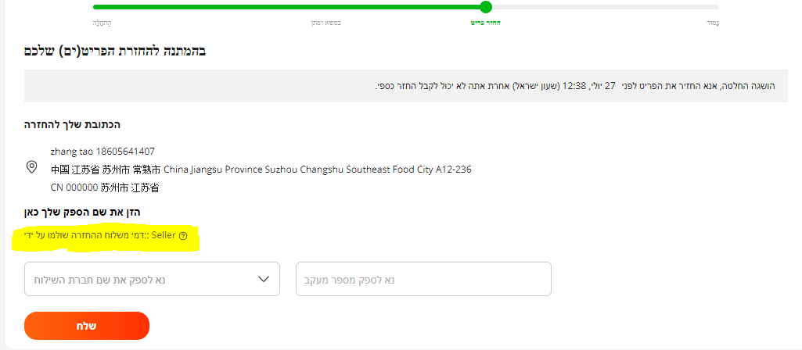Select the 'גמור' final step label
The width and height of the screenshot is (802, 350).
712,23
